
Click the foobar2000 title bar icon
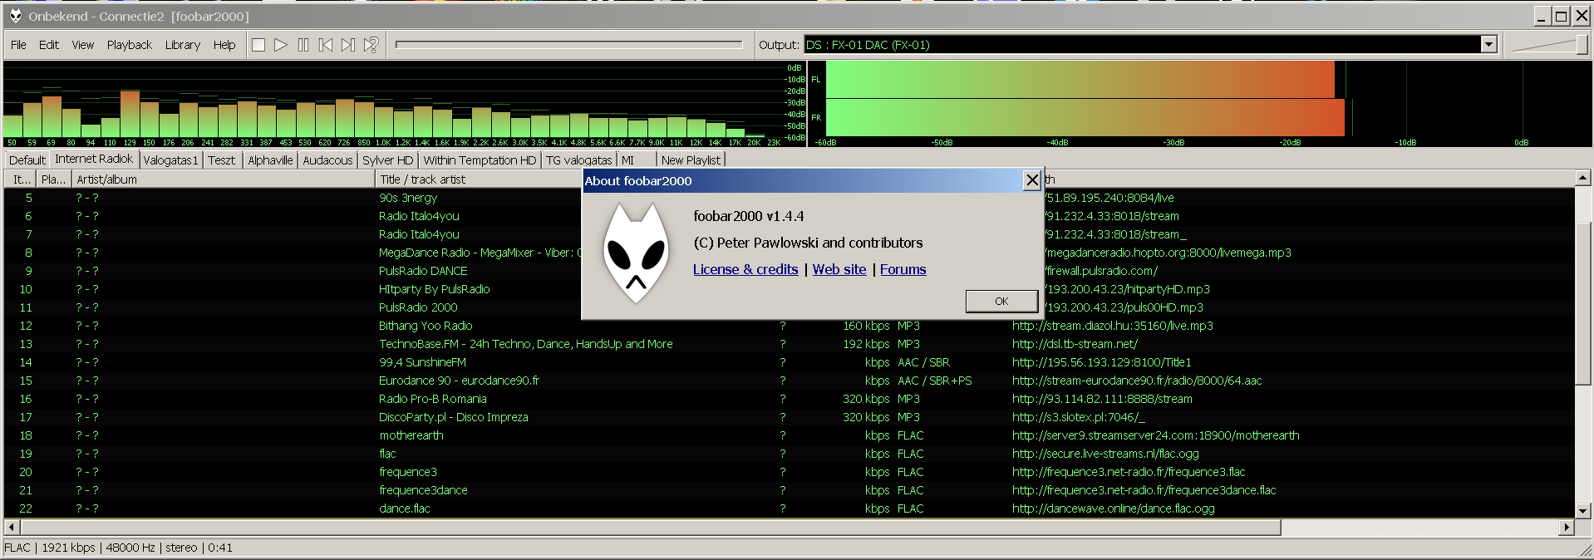(x=15, y=16)
